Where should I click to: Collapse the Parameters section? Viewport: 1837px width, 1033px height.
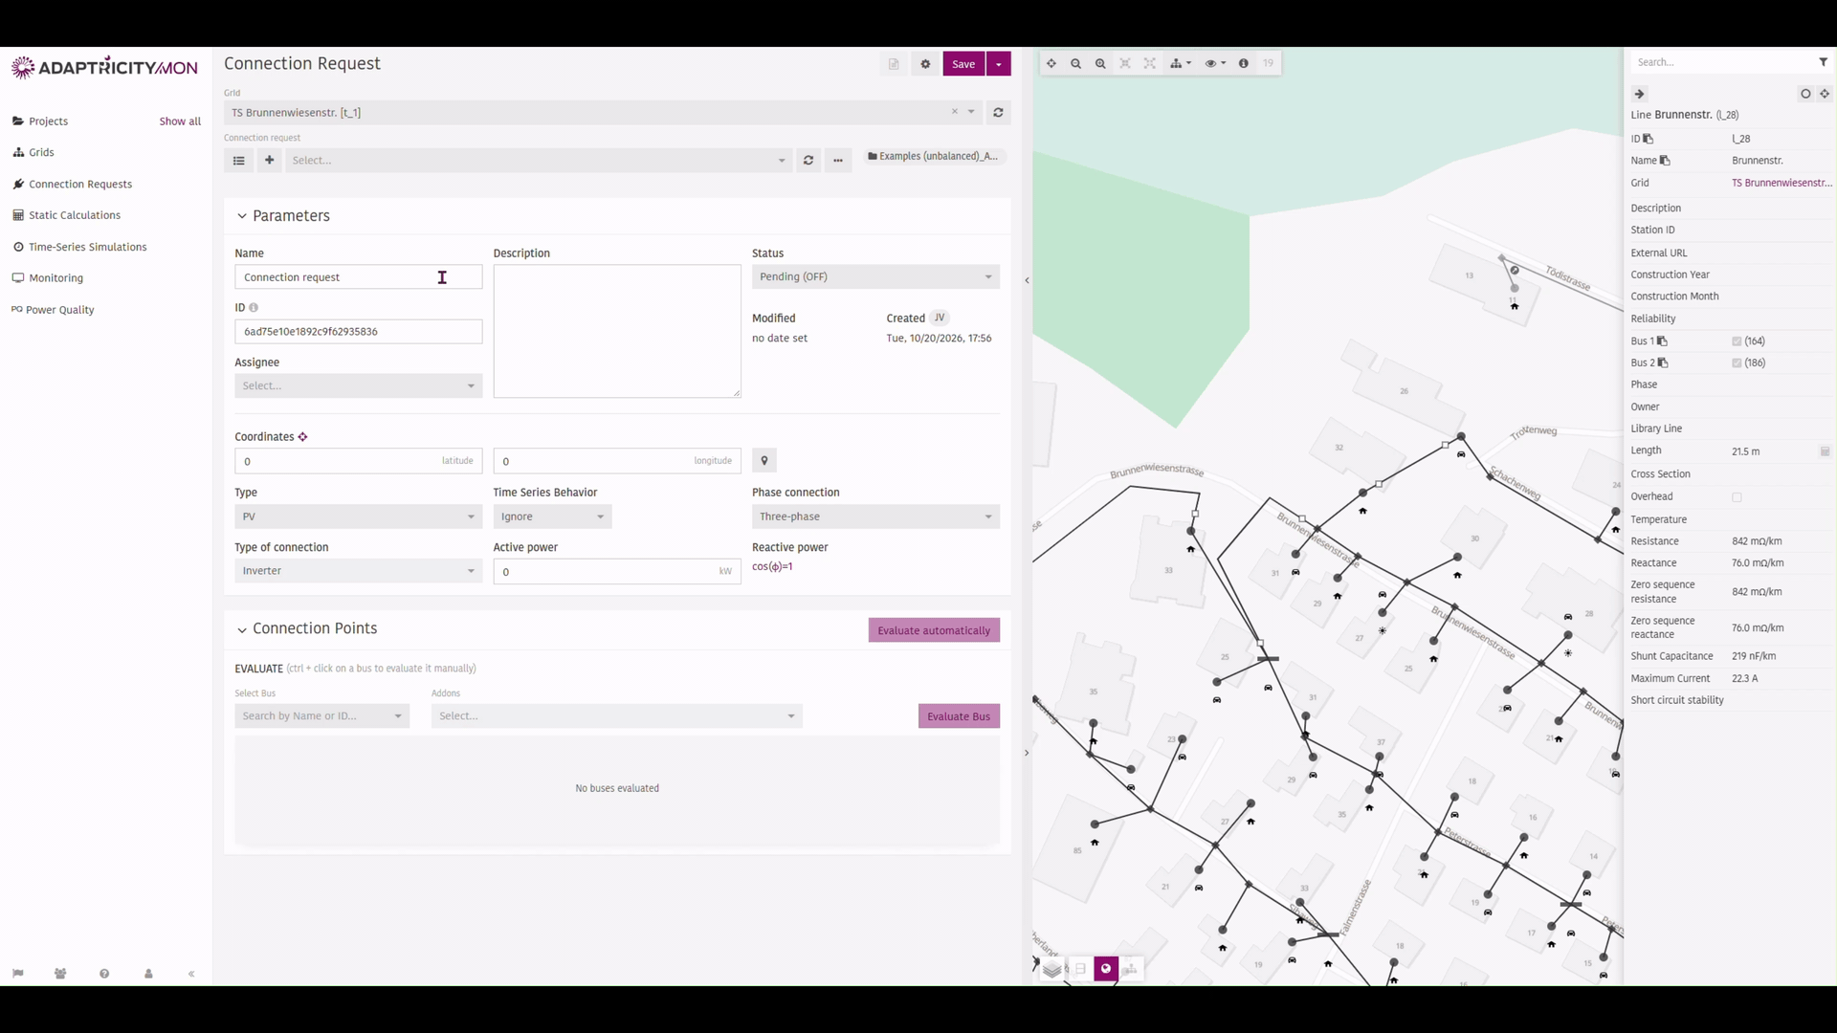point(242,216)
